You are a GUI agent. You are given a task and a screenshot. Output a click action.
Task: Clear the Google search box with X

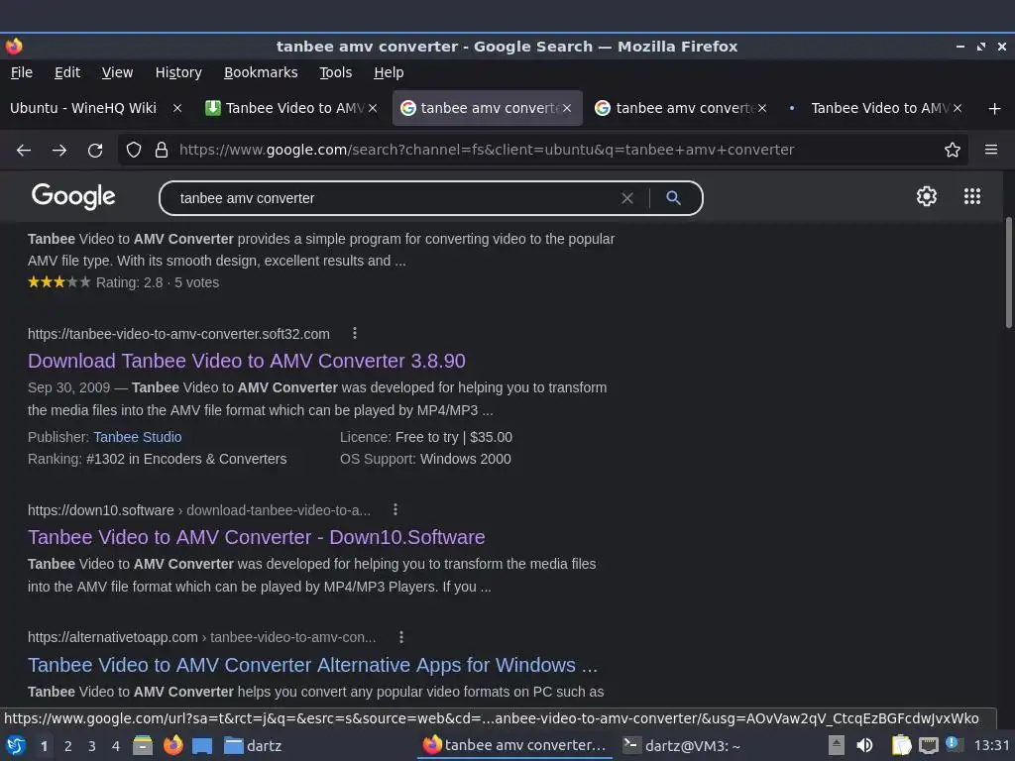(626, 198)
